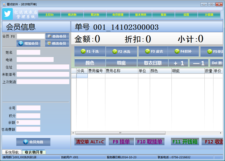The height and width of the screenshot is (161, 225).
Task: Open the 会员管理 menu tab
Action: (118, 15)
